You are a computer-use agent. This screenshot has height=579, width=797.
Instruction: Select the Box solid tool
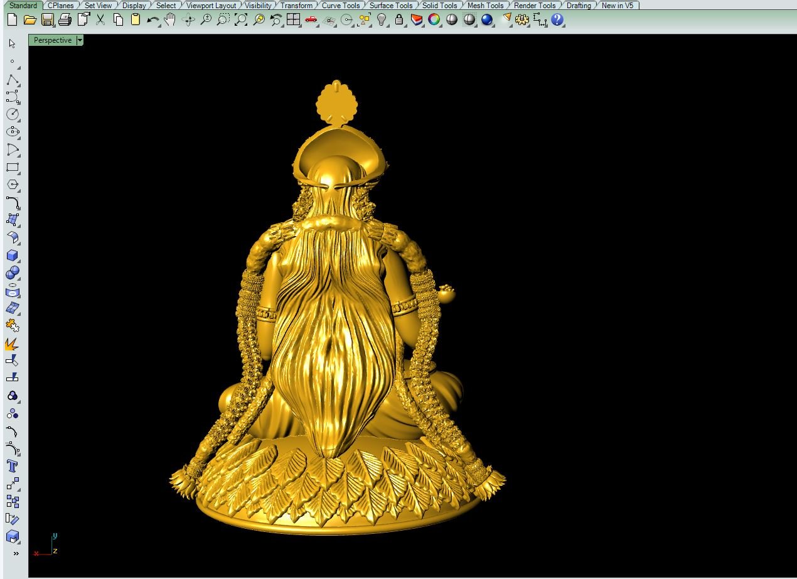coord(12,256)
